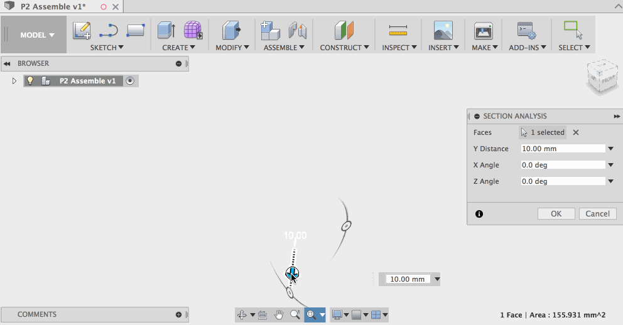Click the X Angle input field
This screenshot has width=623, height=325.
point(563,165)
